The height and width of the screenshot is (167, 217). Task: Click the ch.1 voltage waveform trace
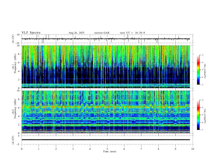[106, 39]
